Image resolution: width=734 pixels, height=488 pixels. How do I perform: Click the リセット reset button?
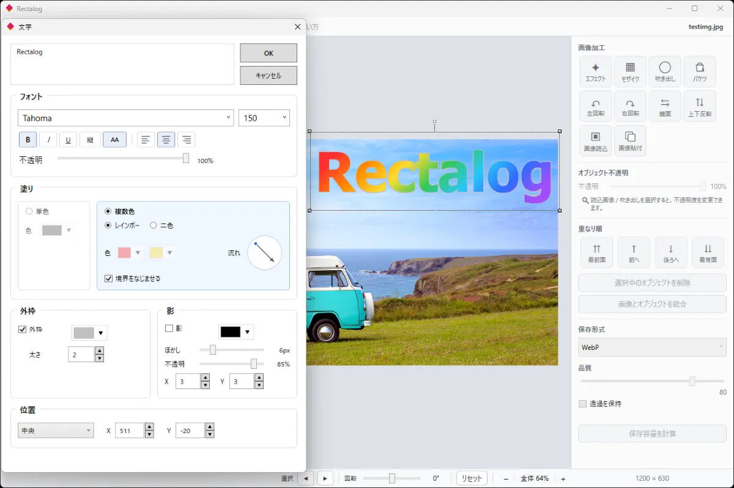[x=472, y=478]
